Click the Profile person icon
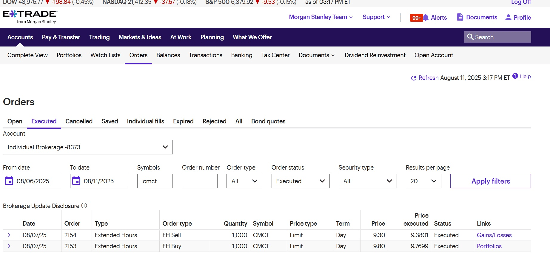 tap(508, 17)
